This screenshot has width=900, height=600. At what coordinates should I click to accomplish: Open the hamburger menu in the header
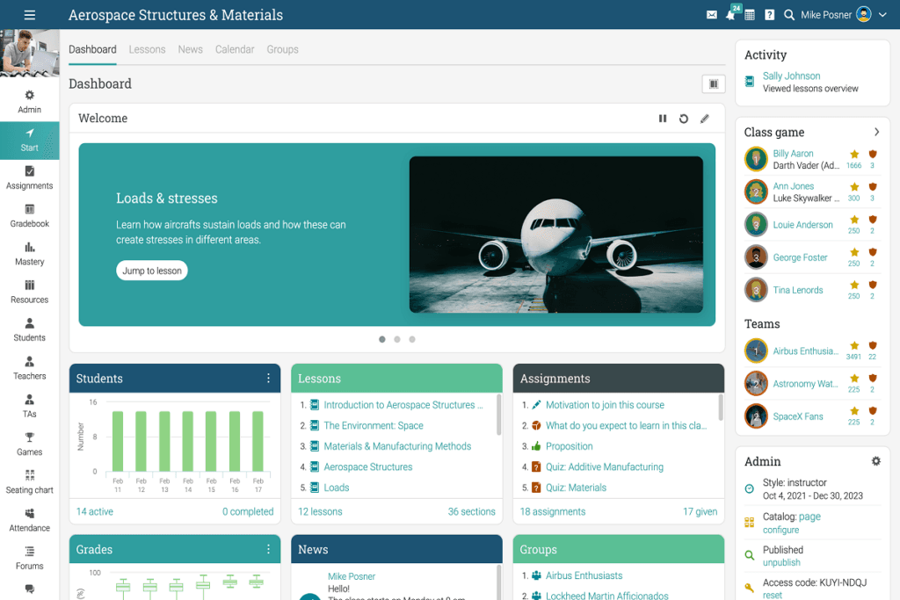click(30, 15)
